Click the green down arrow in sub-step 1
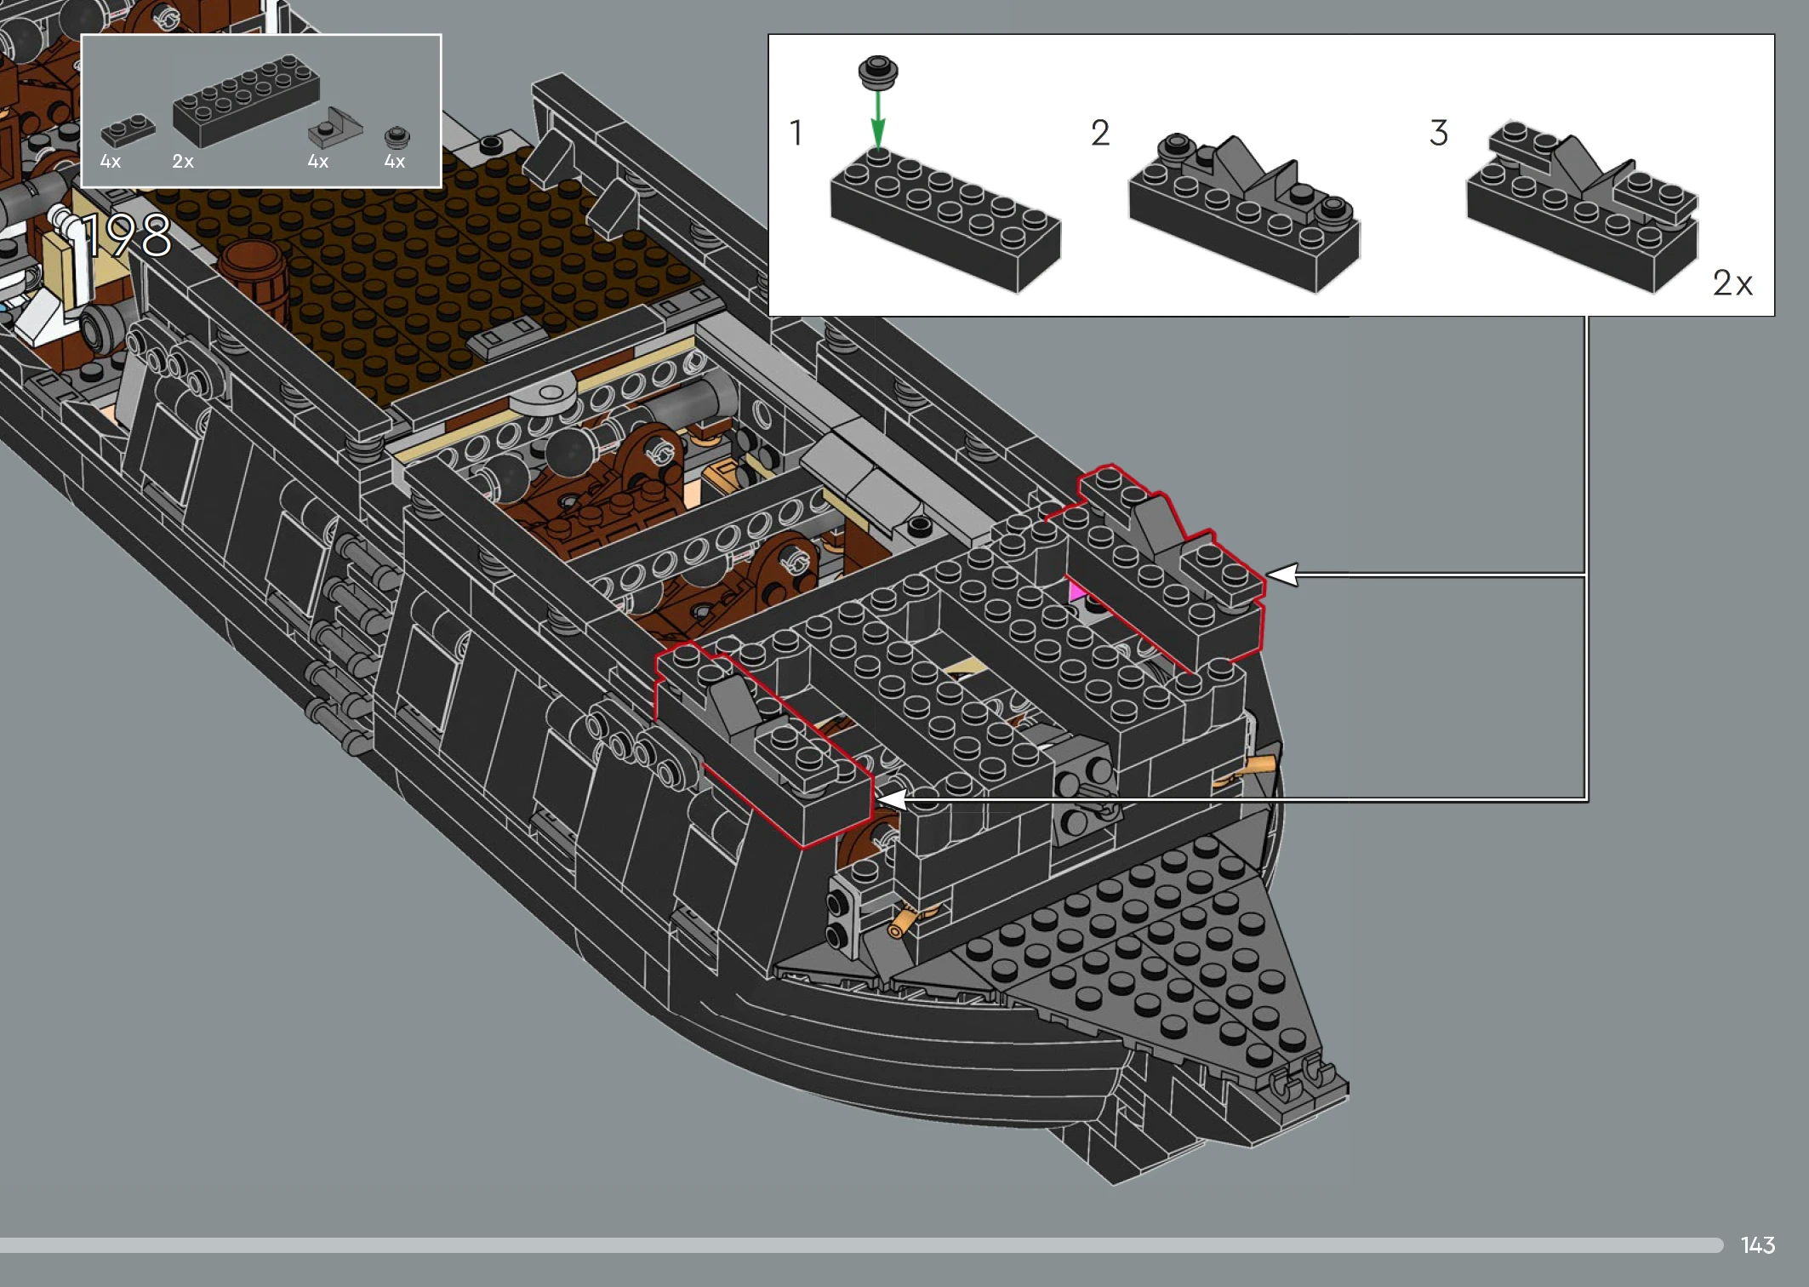1809x1287 pixels. (877, 119)
